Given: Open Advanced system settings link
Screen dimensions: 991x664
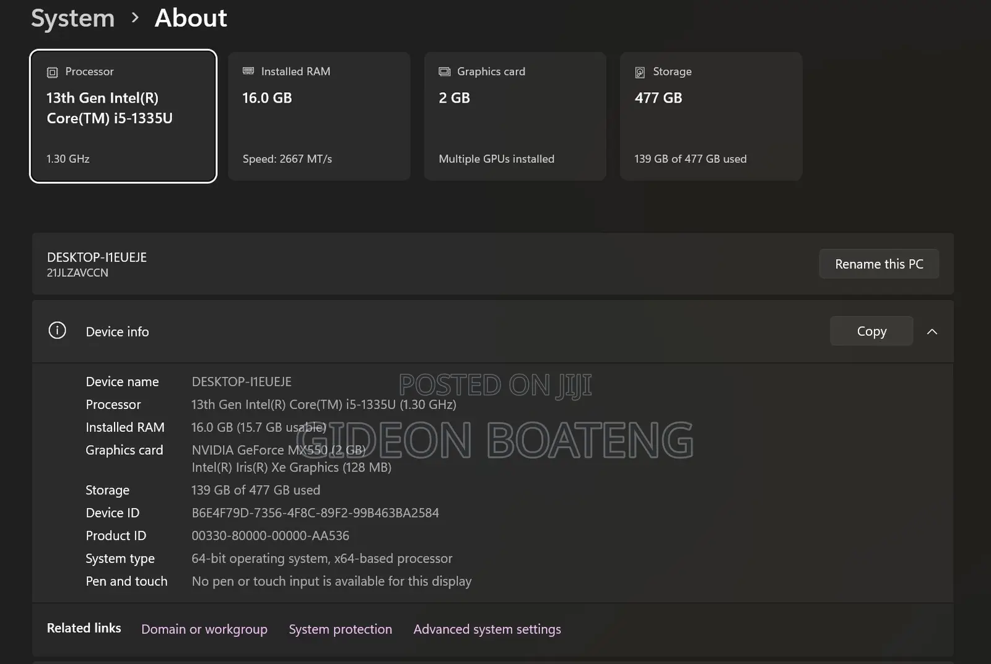Looking at the screenshot, I should [487, 629].
